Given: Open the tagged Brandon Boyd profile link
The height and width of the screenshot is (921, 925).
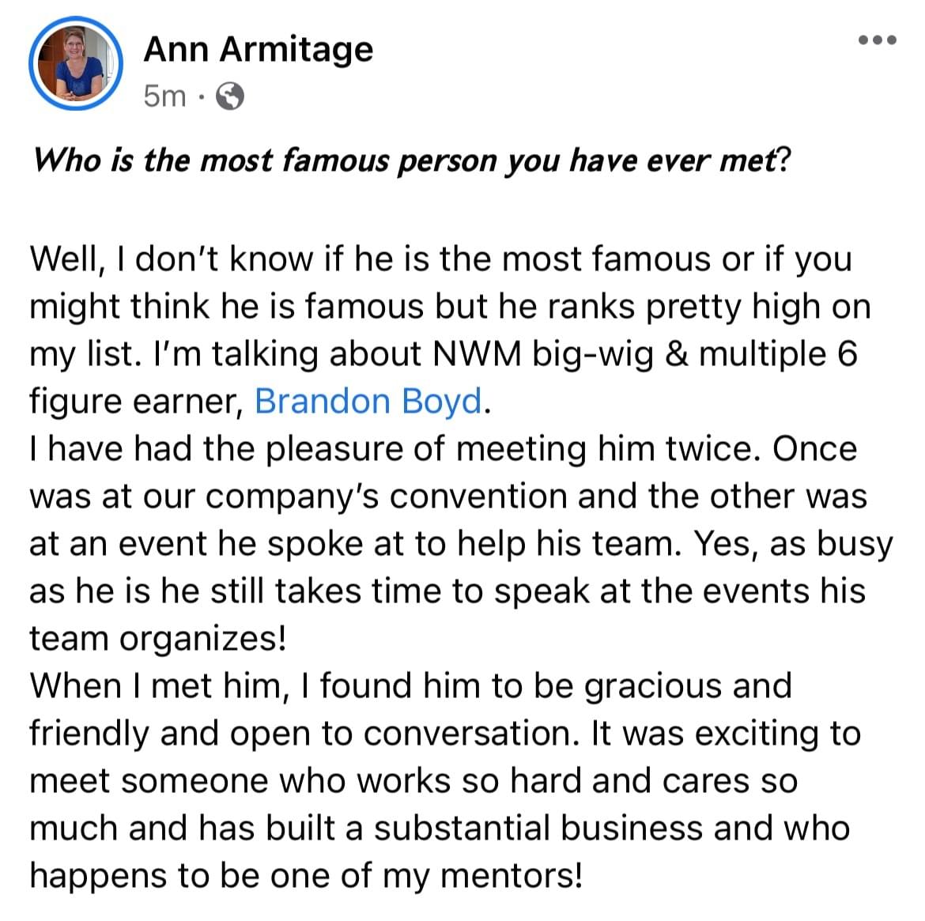Looking at the screenshot, I should click(x=368, y=401).
